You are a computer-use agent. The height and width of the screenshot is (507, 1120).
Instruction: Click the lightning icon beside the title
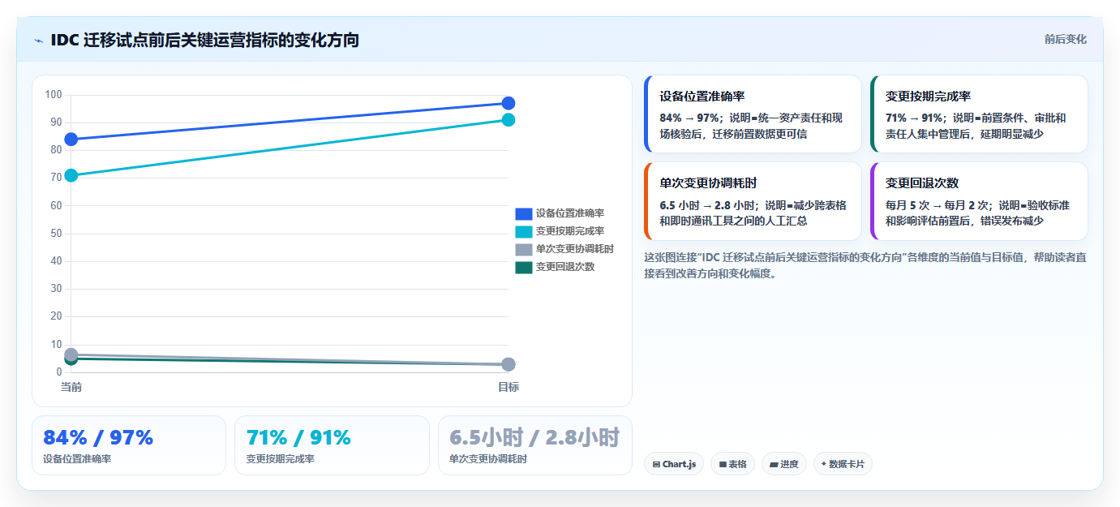click(38, 41)
